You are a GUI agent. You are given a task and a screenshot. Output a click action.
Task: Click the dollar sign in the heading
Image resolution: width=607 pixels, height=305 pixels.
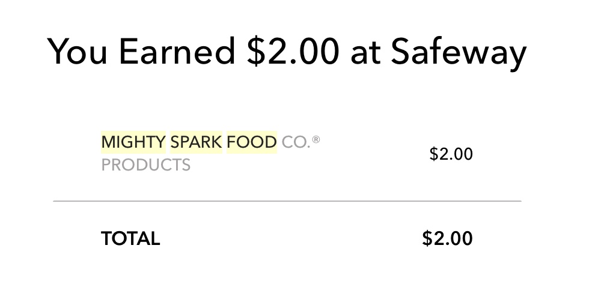coord(255,52)
